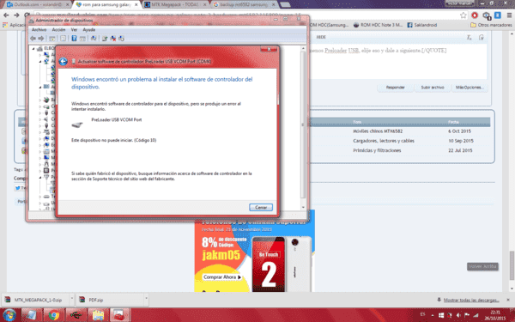Click the Volver Arriba button

pyautogui.click(x=482, y=266)
